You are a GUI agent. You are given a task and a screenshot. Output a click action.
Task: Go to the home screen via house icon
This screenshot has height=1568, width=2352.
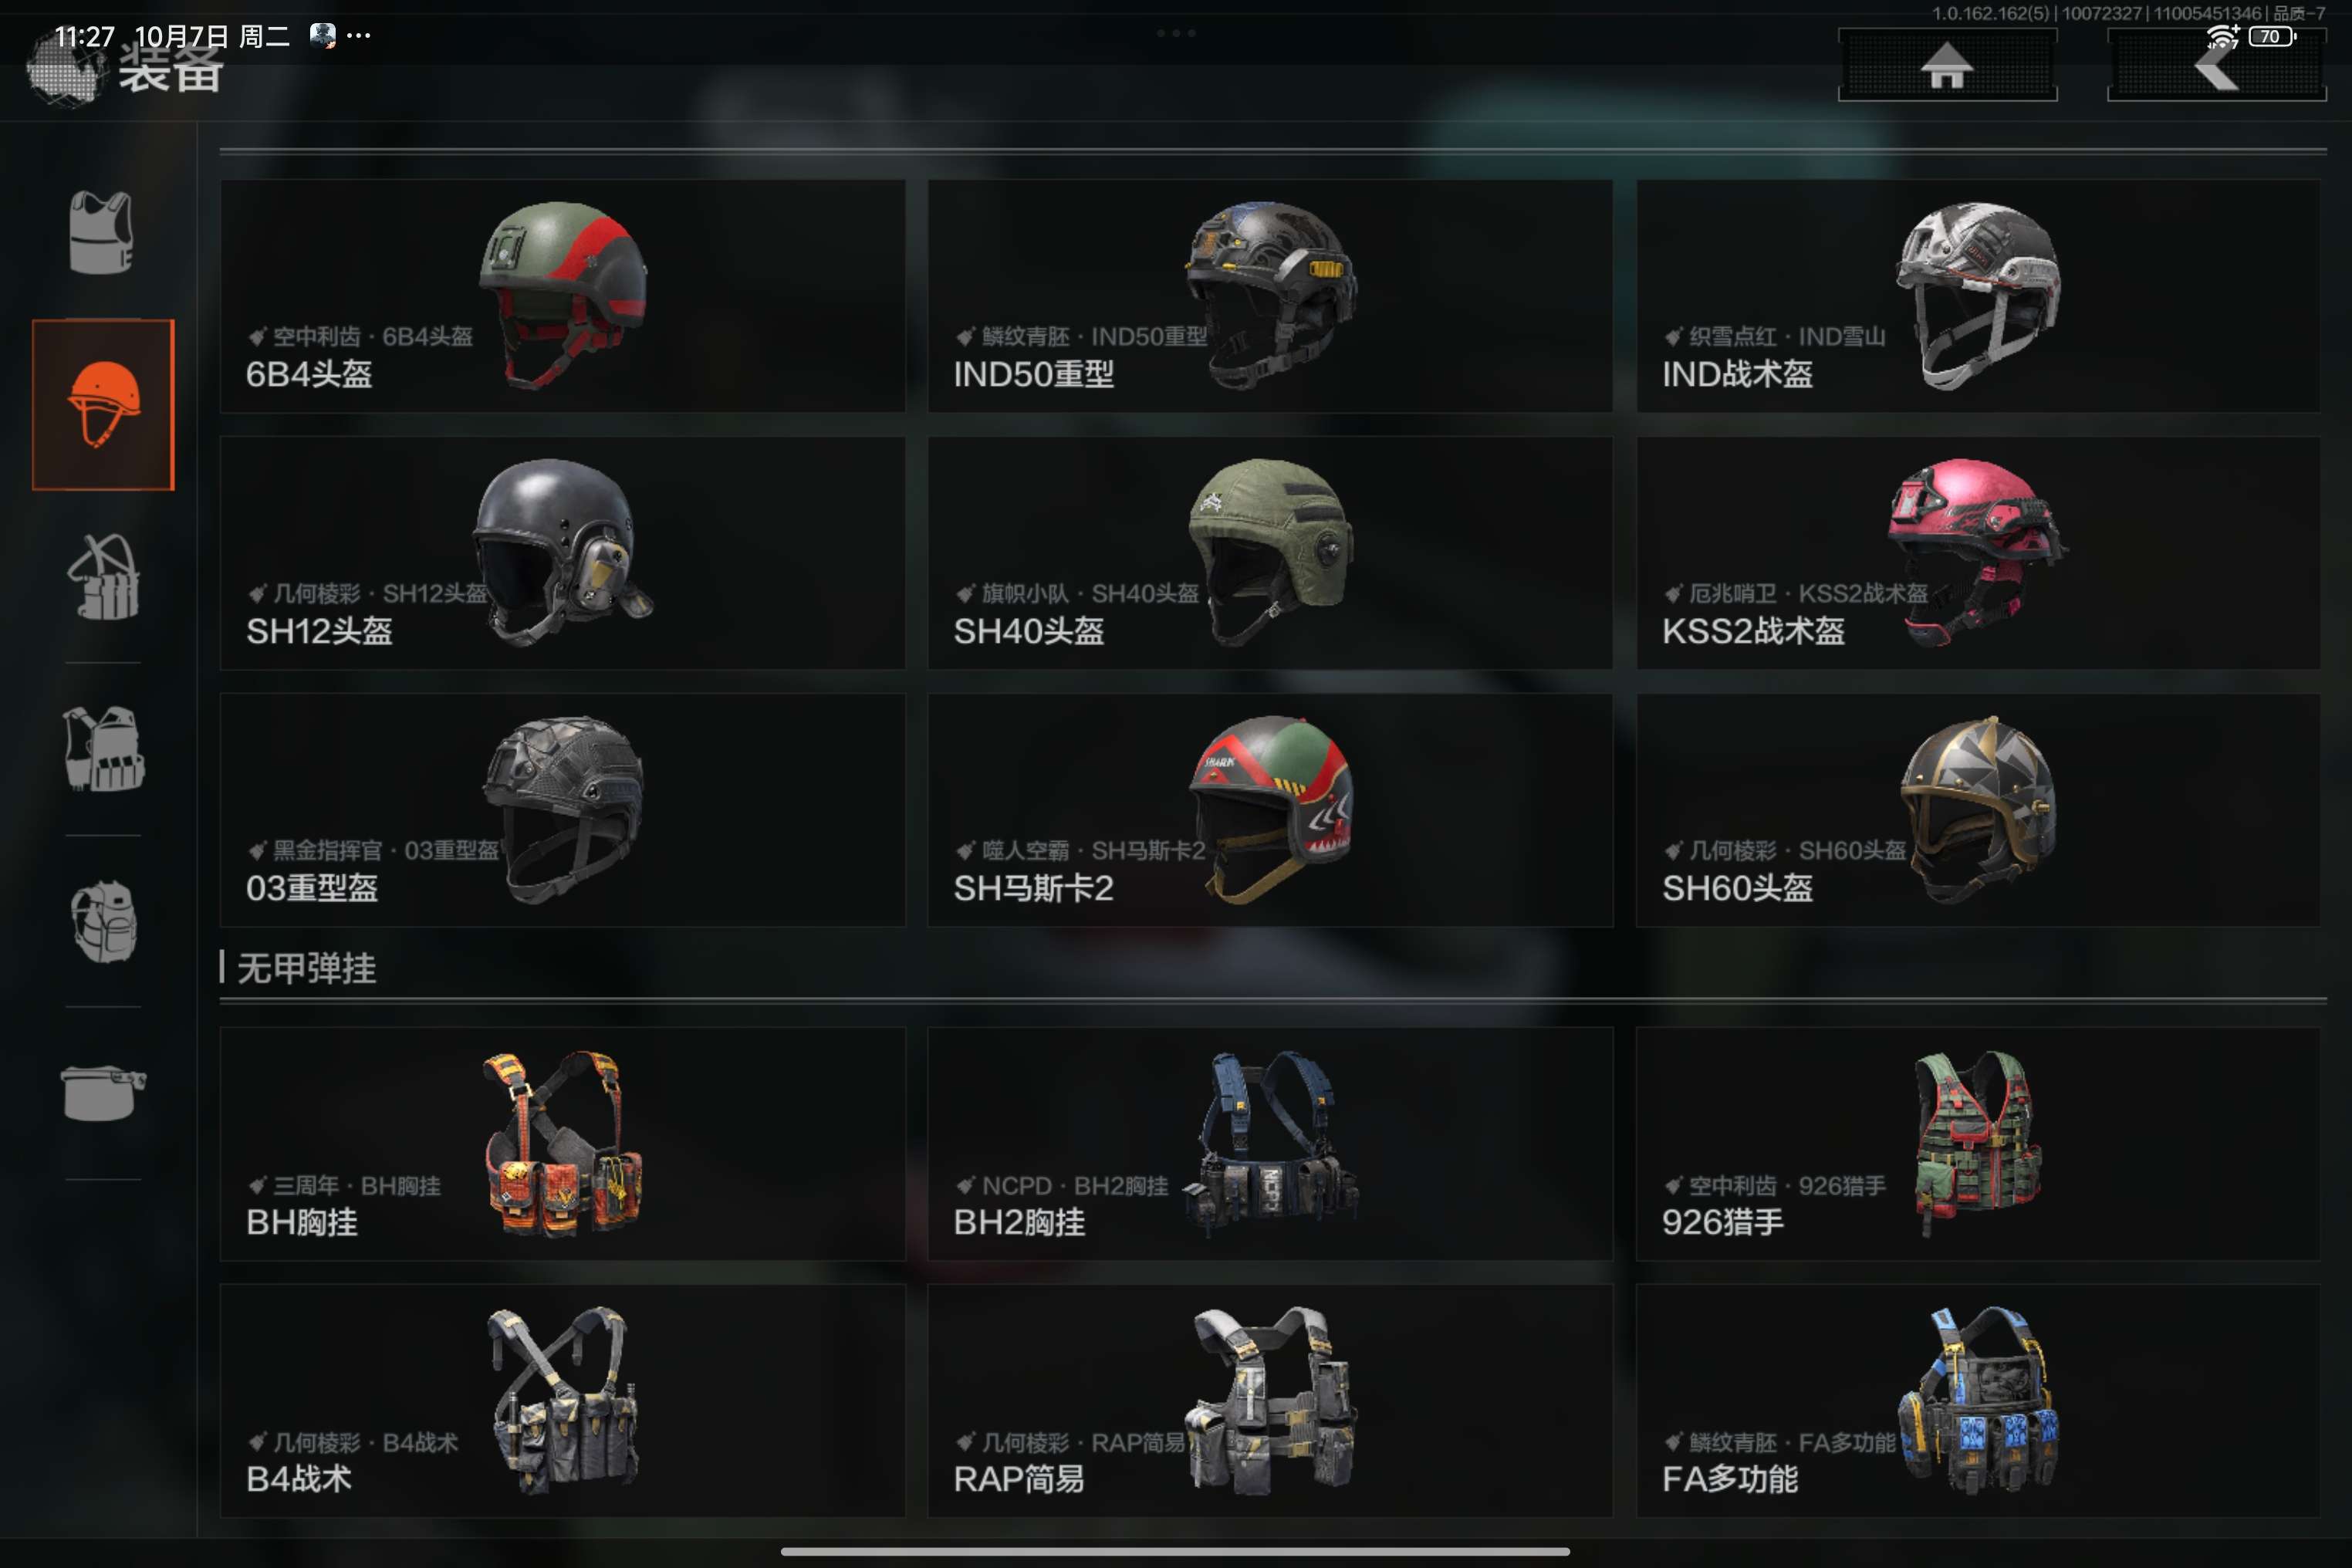(x=1947, y=65)
